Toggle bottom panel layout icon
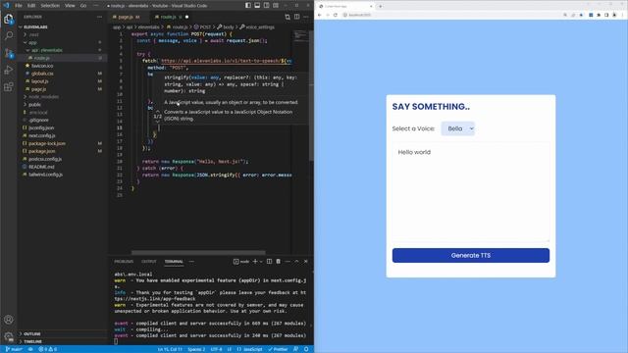Image resolution: width=628 pixels, height=353 pixels. [257, 5]
